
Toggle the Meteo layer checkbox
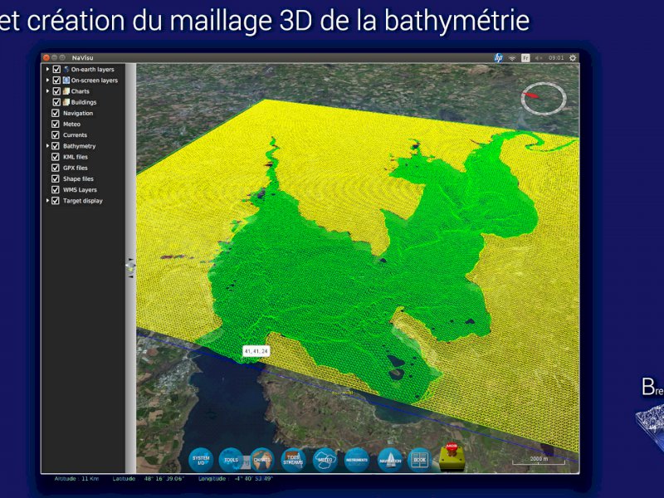(x=56, y=124)
